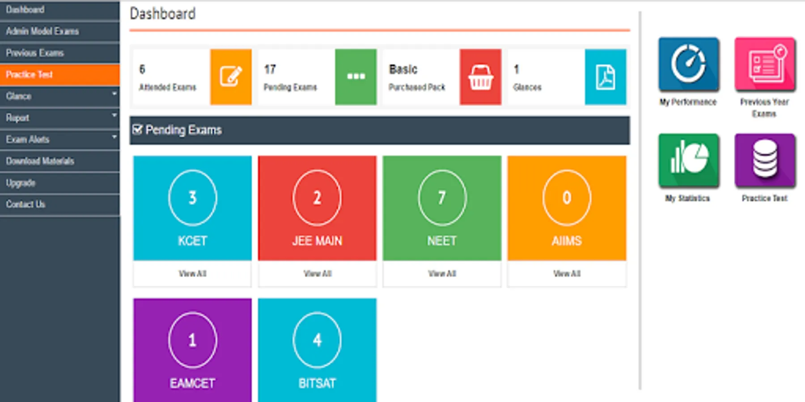The image size is (805, 402).
Task: Click the BITSAT tile label
Action: pos(317,383)
